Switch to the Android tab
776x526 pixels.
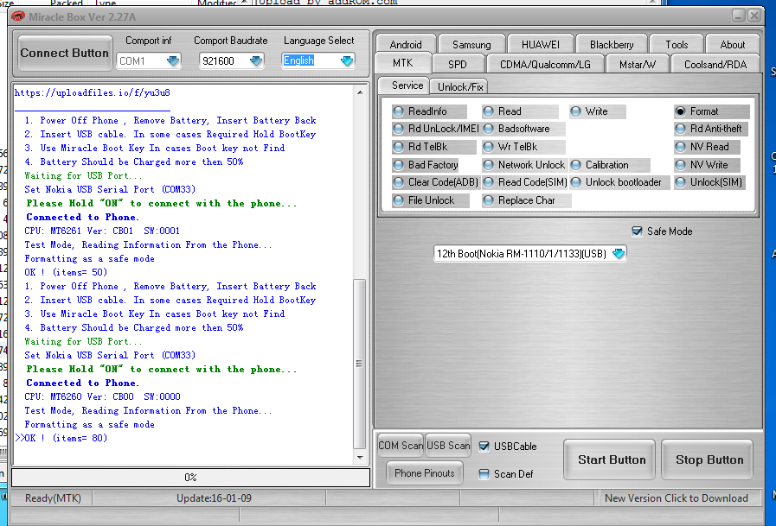point(406,44)
